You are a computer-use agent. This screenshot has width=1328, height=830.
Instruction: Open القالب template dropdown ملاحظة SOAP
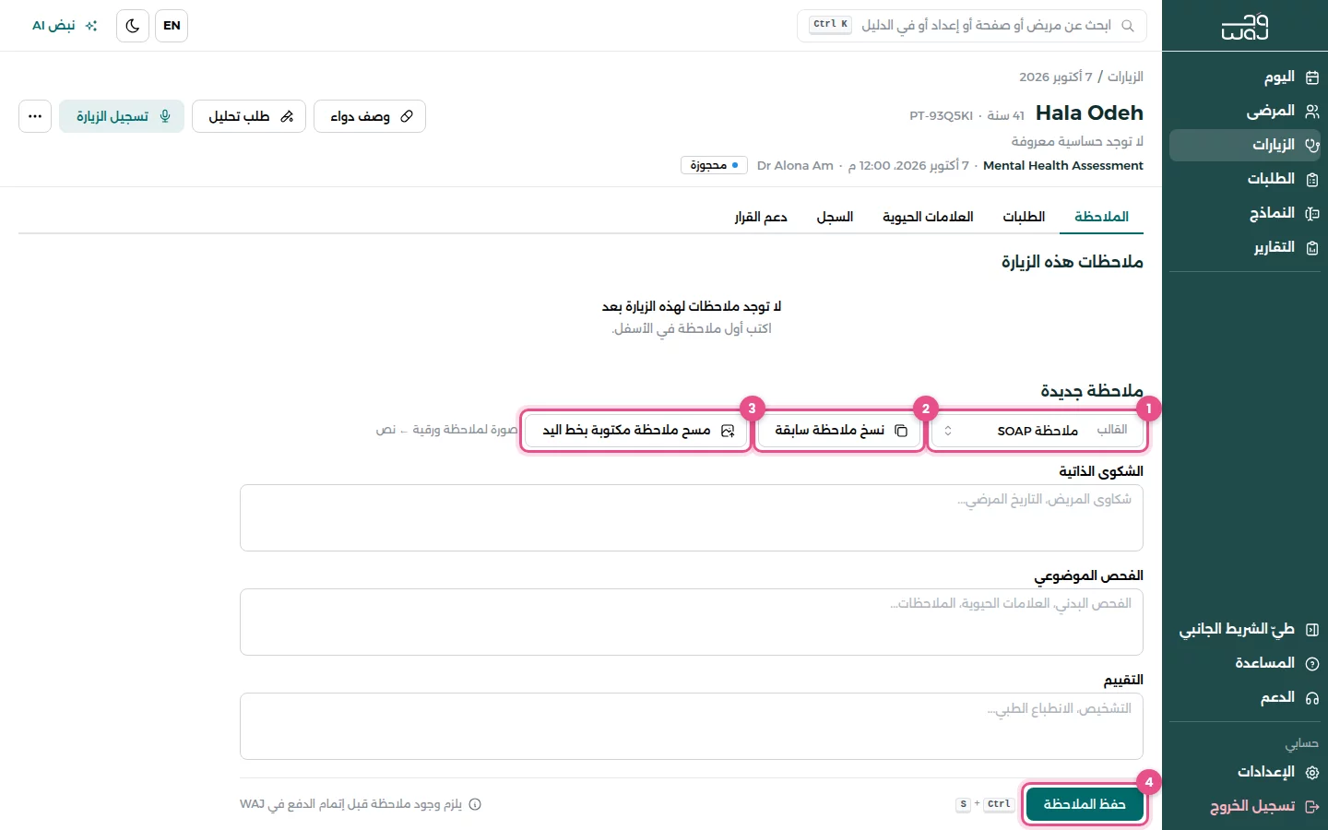1038,431
